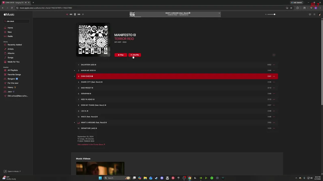323x181 pixels.
Task: Open more options for MAD WOOZY
Action: [274, 88]
